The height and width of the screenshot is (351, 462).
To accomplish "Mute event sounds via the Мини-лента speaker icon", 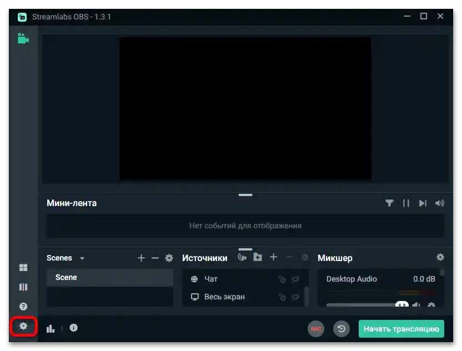I will click(x=440, y=203).
